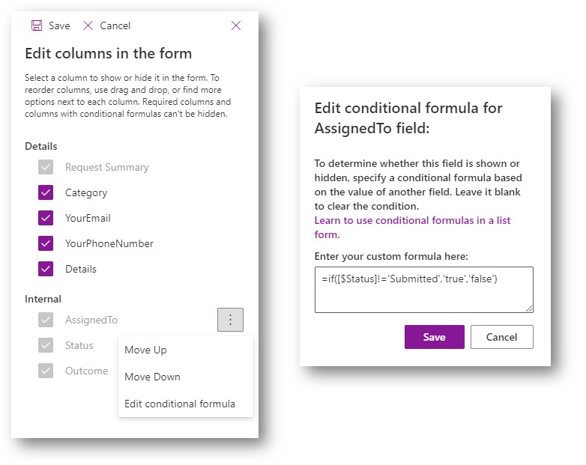Viewport: 586px width, 465px height.
Task: Select Move Down in context menu
Action: pos(152,377)
